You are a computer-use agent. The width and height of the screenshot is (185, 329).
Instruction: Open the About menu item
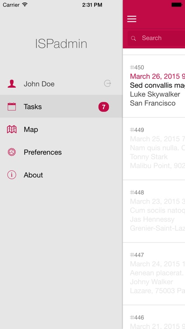[61, 175]
